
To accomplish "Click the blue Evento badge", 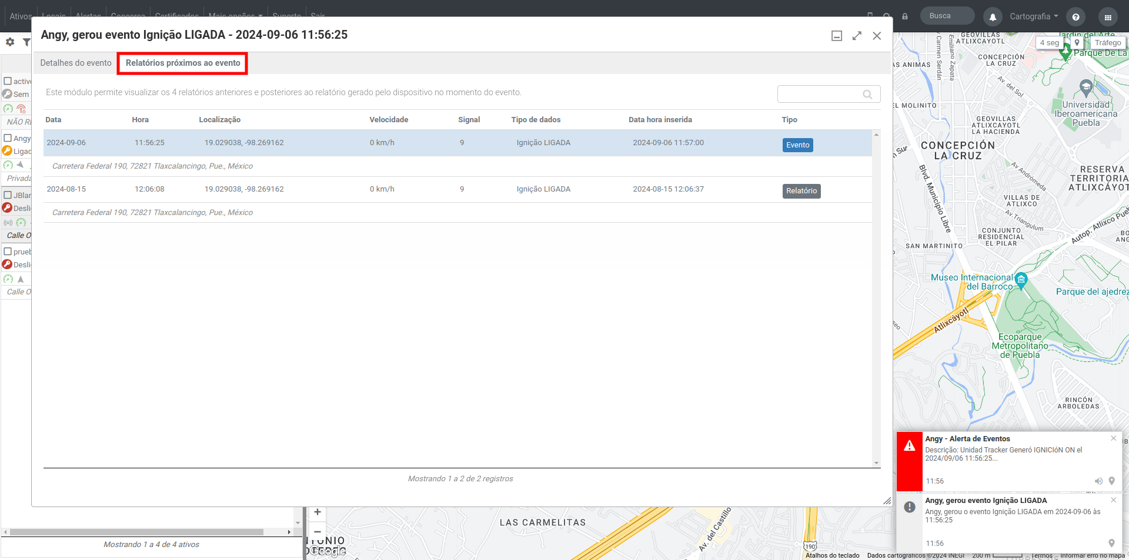I will [797, 145].
